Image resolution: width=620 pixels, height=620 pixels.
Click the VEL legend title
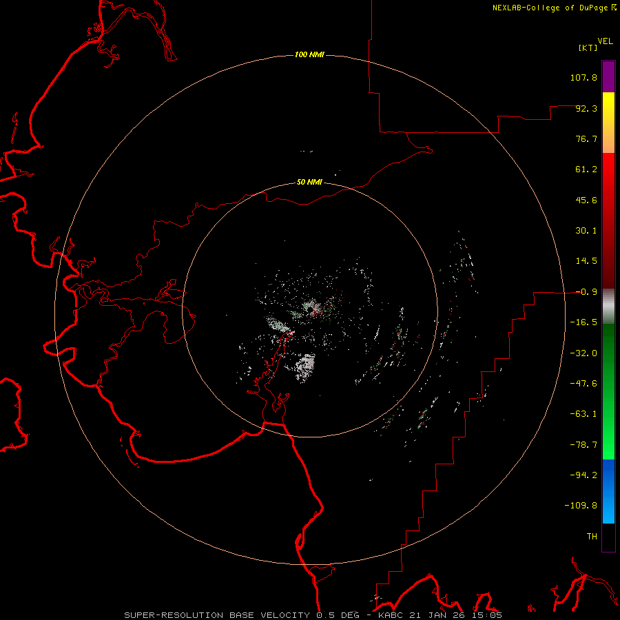point(605,41)
